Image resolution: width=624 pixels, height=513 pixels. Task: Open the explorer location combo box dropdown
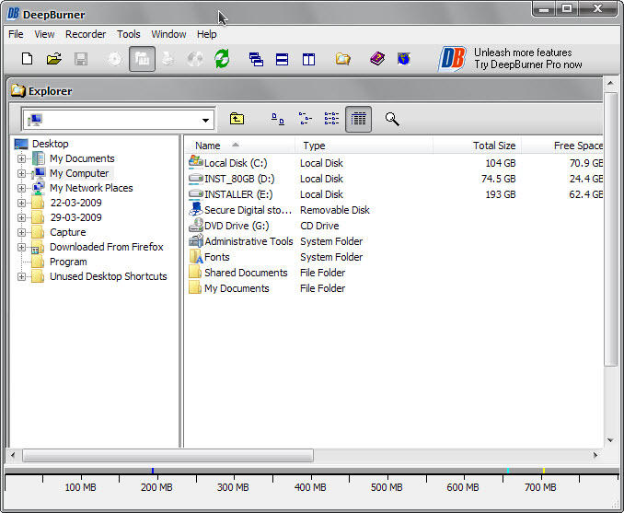205,120
